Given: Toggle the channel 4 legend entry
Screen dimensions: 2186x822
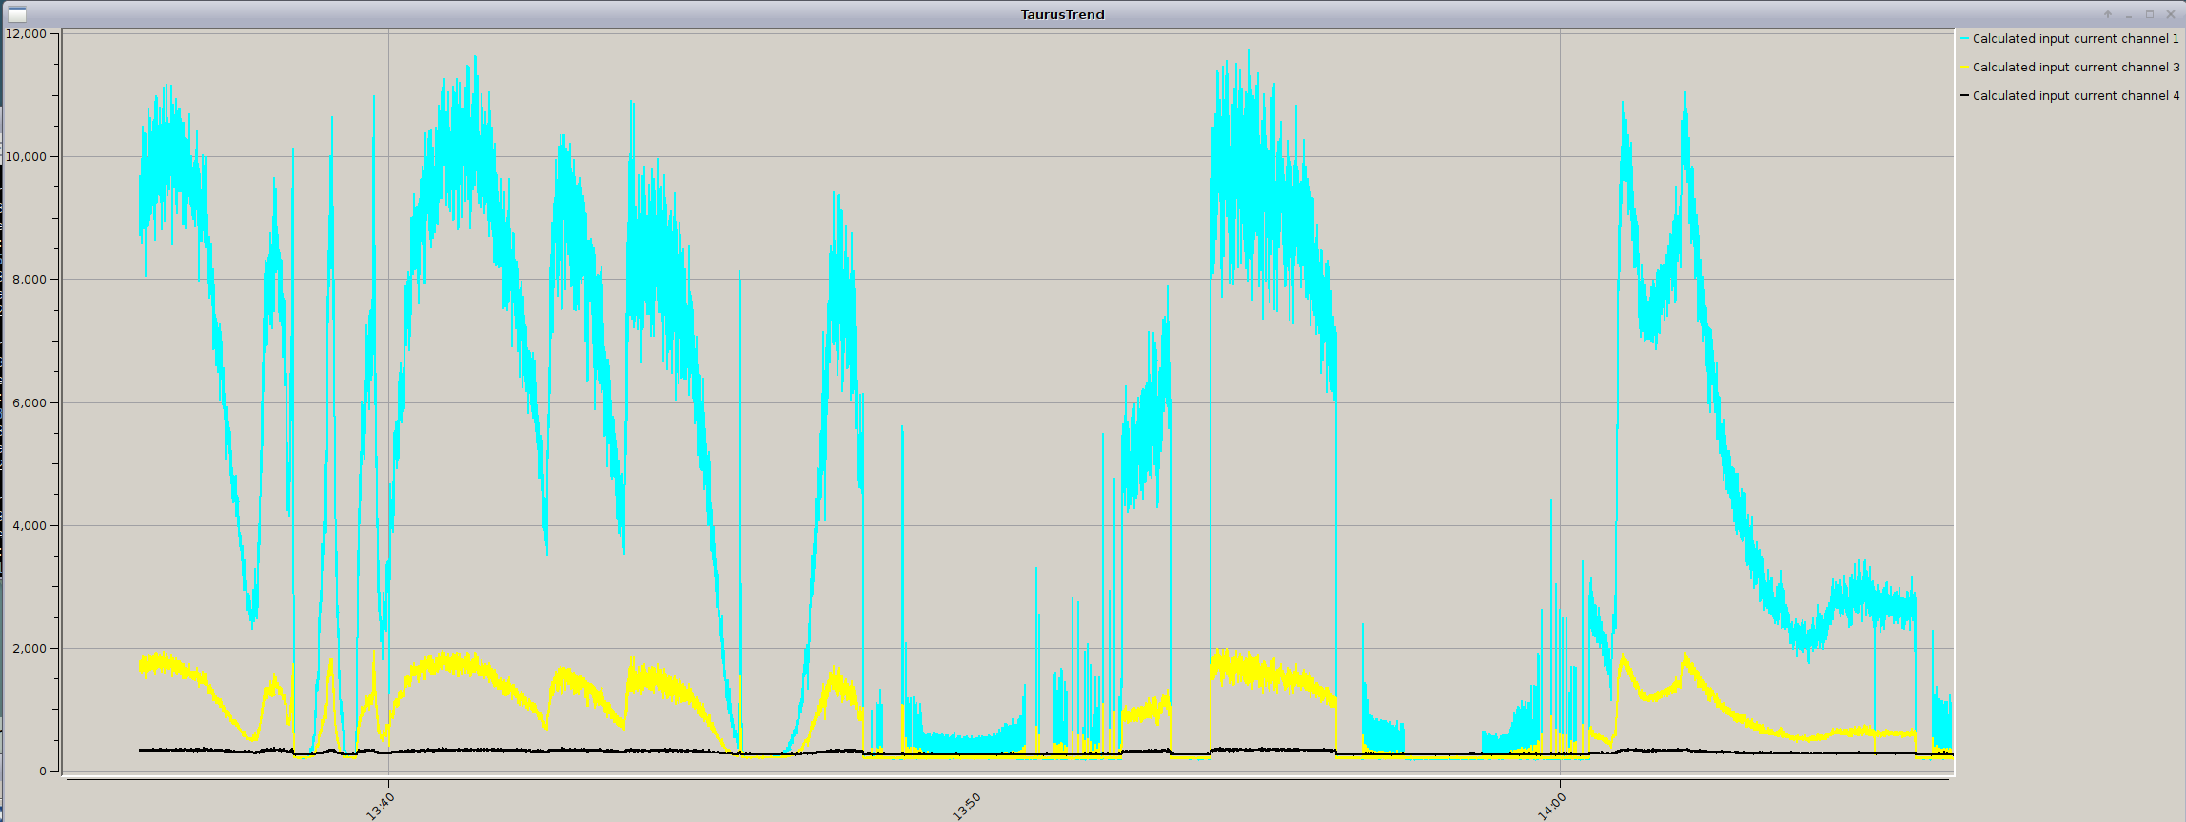Looking at the screenshot, I should (x=2076, y=96).
